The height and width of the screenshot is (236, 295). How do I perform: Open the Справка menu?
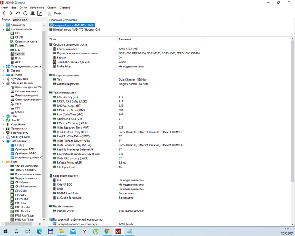[x=65, y=8]
